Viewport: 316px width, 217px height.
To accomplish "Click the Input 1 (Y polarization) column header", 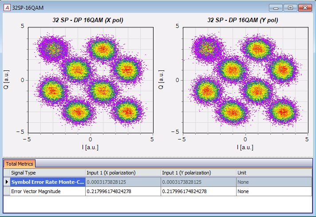I will (x=198, y=173).
